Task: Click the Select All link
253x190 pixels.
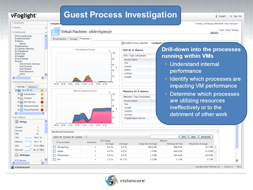Action: point(57,137)
